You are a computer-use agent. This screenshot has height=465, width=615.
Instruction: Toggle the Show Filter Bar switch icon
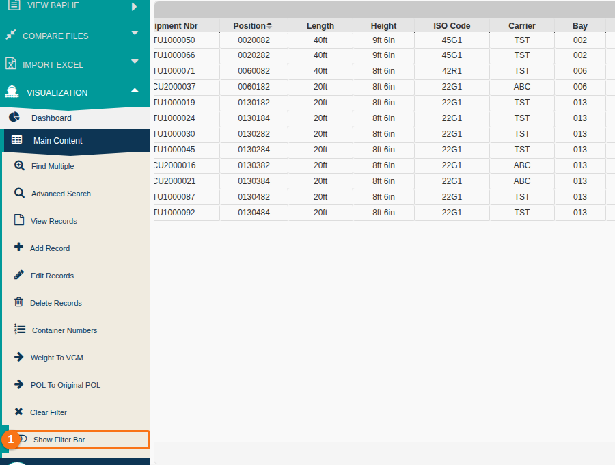(23, 439)
